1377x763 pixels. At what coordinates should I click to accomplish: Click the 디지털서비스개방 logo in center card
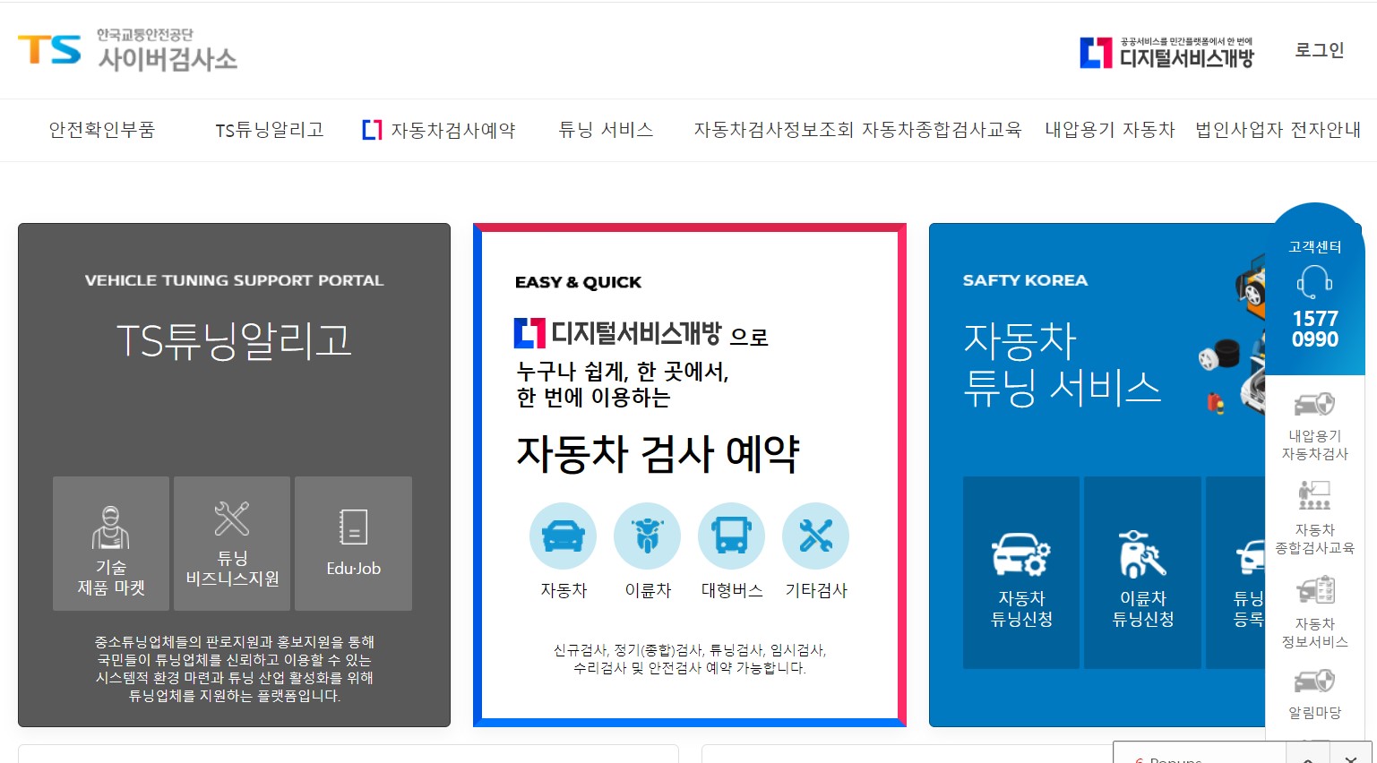617,333
